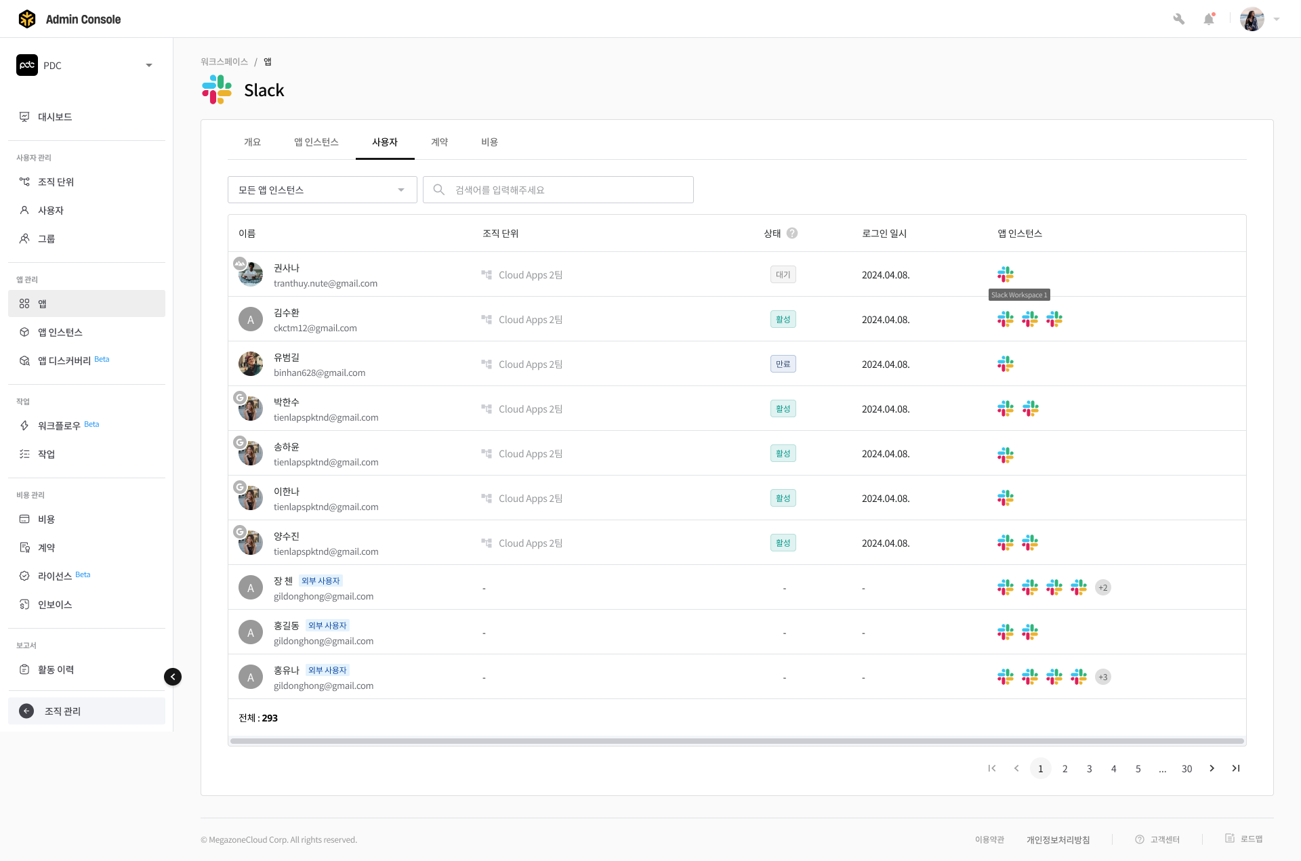The width and height of the screenshot is (1301, 861).
Task: Open user 김수환
Action: 287,312
